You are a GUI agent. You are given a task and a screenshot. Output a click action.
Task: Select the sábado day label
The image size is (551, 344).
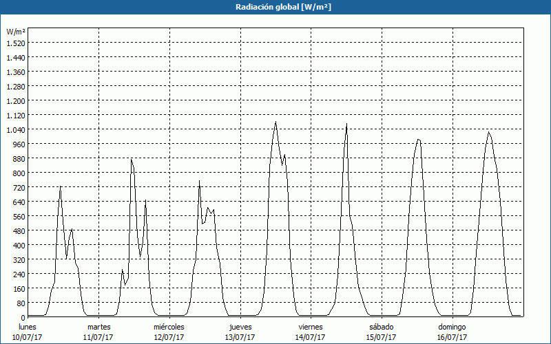click(x=381, y=327)
